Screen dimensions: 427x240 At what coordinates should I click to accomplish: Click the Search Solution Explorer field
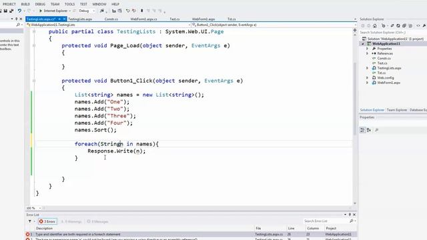point(393,33)
